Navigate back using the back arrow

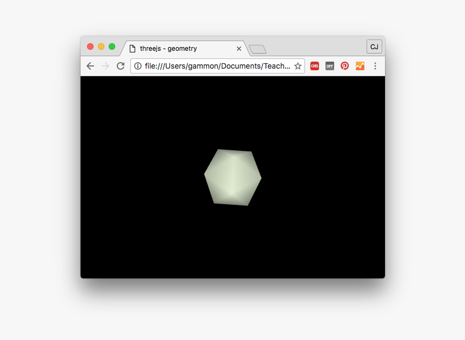pos(90,66)
